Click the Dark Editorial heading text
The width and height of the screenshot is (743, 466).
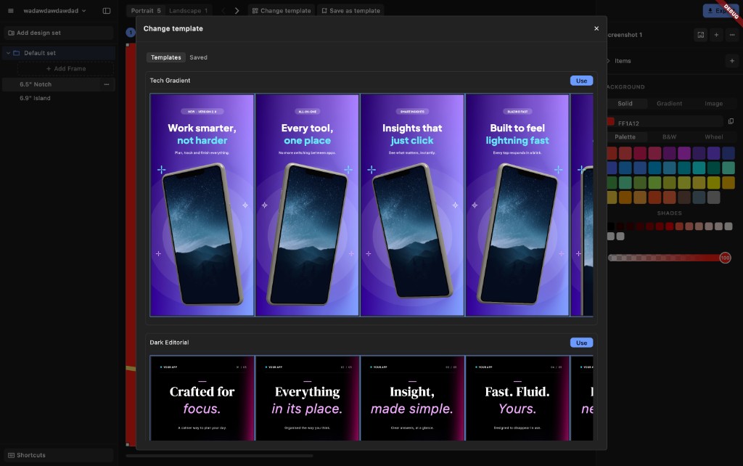click(x=169, y=343)
